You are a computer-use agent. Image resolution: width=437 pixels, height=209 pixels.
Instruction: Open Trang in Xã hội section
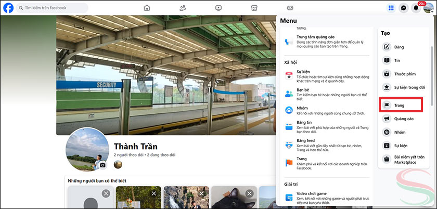[x=327, y=163]
